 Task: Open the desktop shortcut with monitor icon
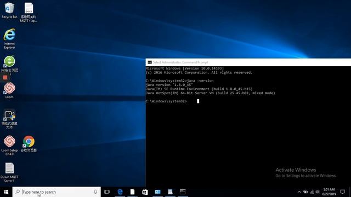coord(9,119)
